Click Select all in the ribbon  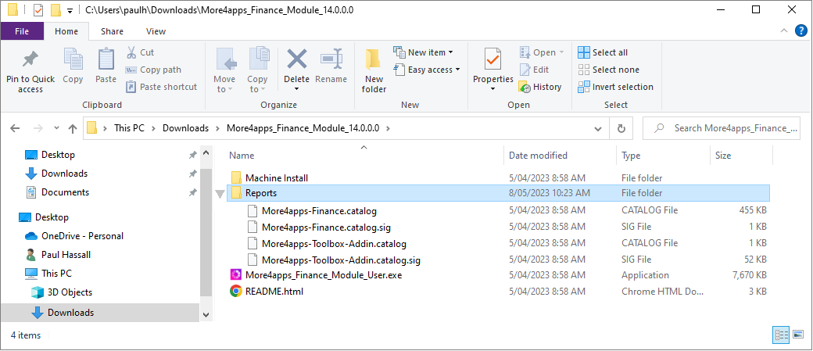click(603, 52)
